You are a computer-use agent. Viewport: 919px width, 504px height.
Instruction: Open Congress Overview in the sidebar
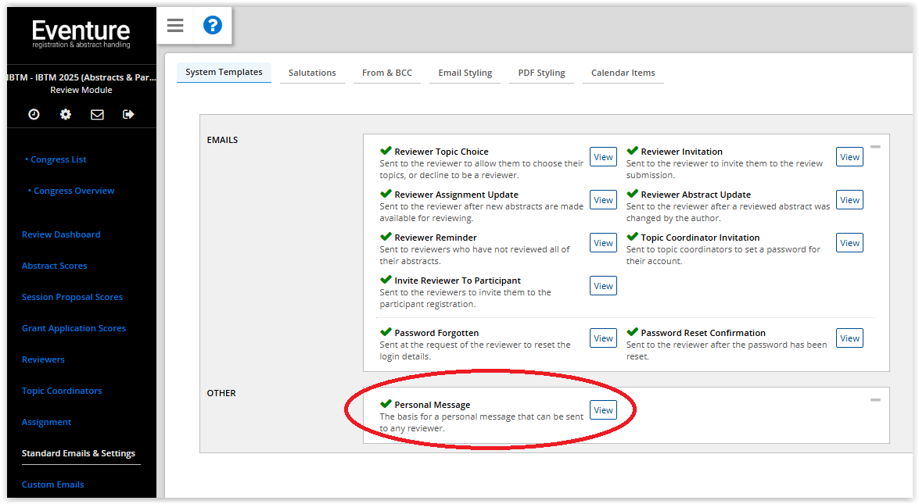tap(74, 191)
